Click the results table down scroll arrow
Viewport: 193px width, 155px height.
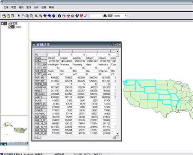pyautogui.click(x=117, y=133)
